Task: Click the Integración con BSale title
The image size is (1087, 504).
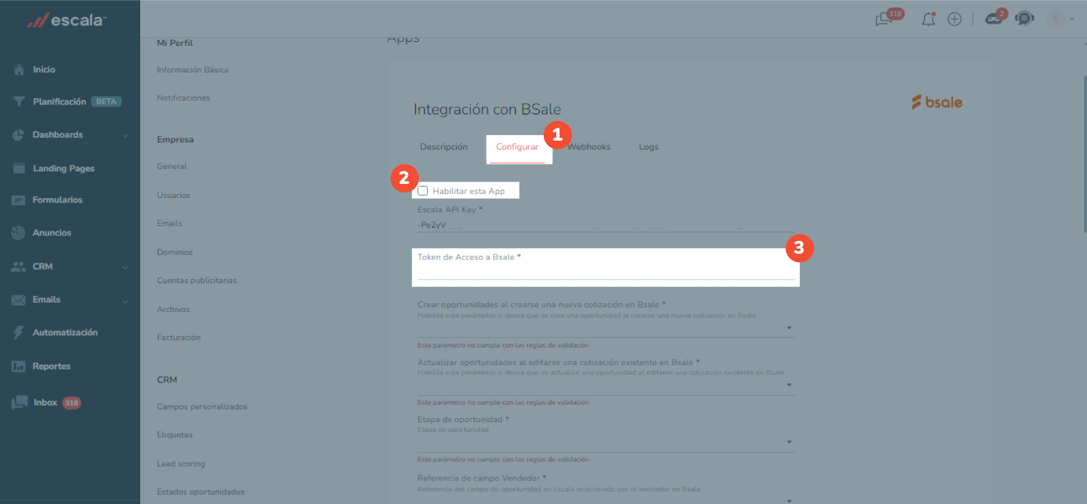Action: pos(487,110)
